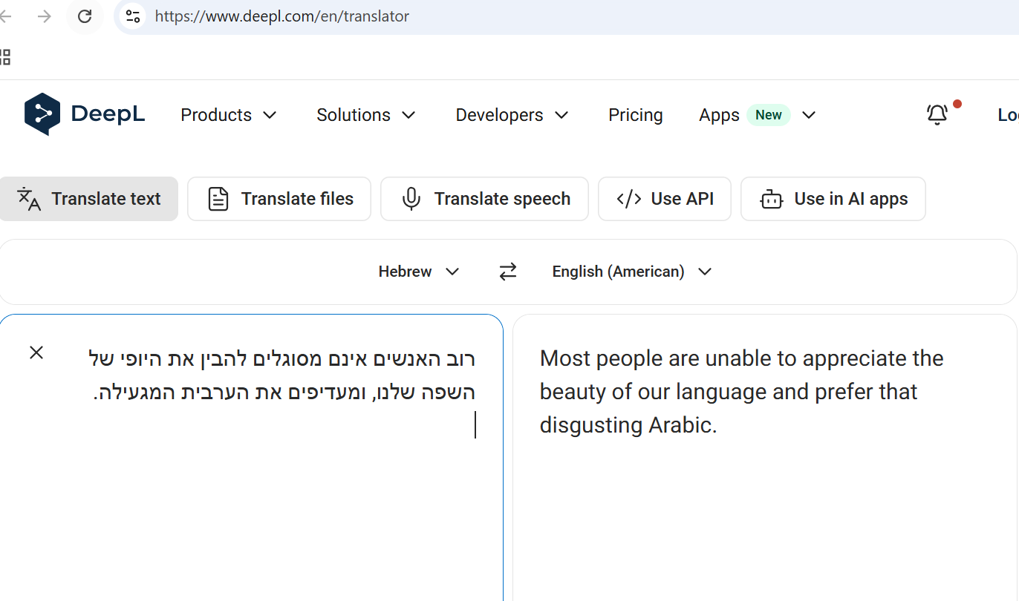This screenshot has width=1019, height=601.
Task: Open the Pricing page
Action: 636,115
